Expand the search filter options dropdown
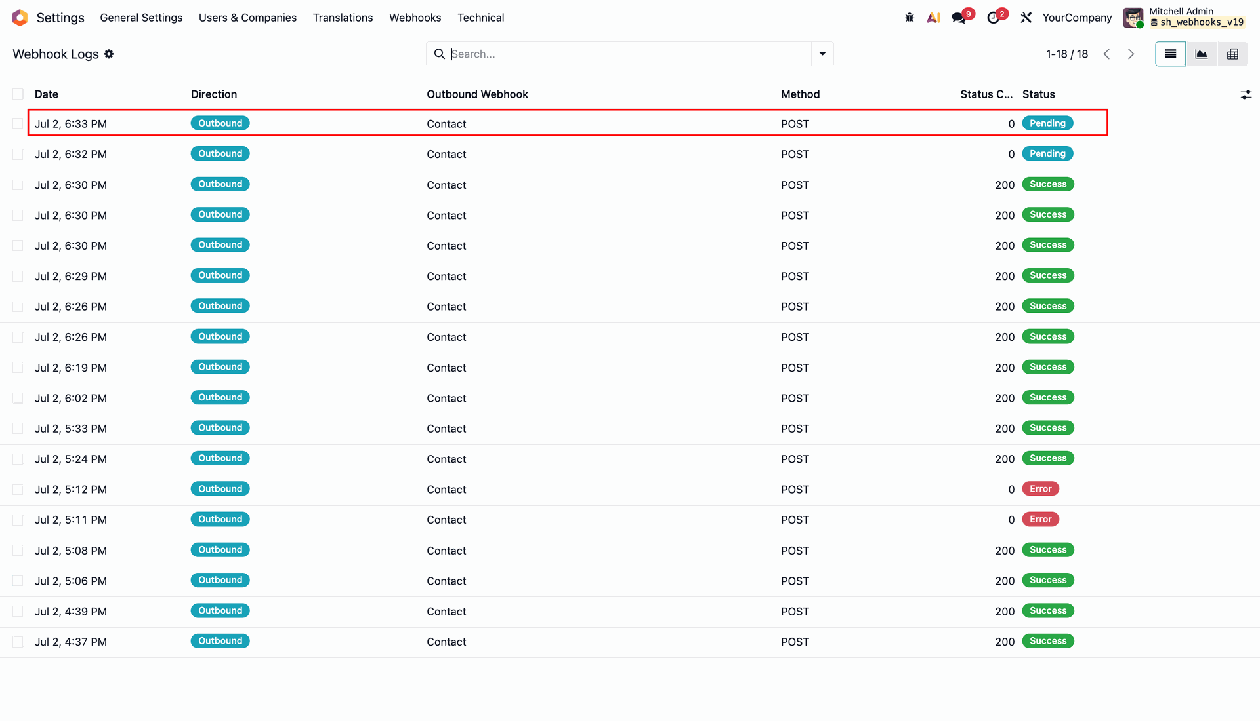The height and width of the screenshot is (721, 1260). click(822, 54)
